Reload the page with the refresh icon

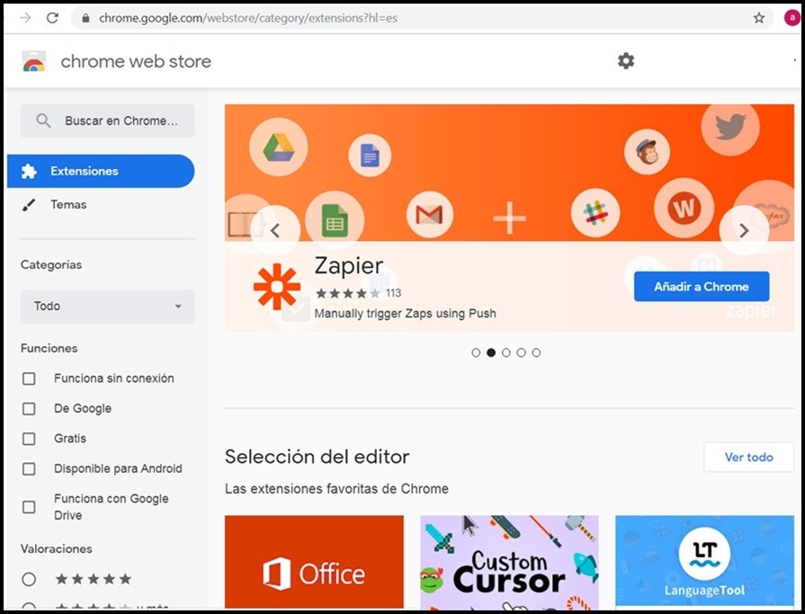[52, 18]
